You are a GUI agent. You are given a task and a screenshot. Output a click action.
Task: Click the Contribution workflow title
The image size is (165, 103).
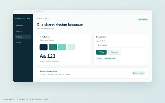pyautogui.click(x=48, y=71)
